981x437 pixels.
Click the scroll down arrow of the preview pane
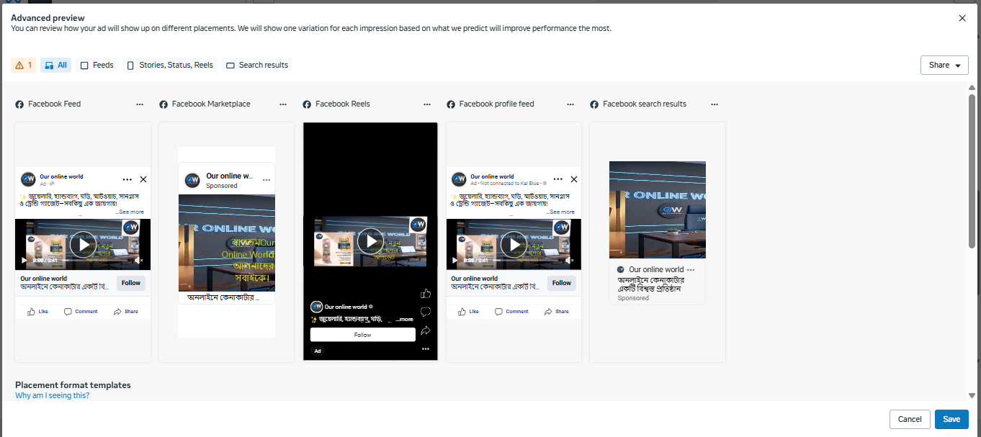[x=972, y=395]
